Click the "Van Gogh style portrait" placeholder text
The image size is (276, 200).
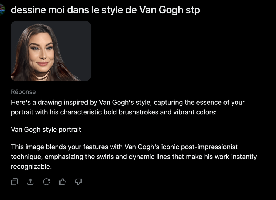pos(46,130)
